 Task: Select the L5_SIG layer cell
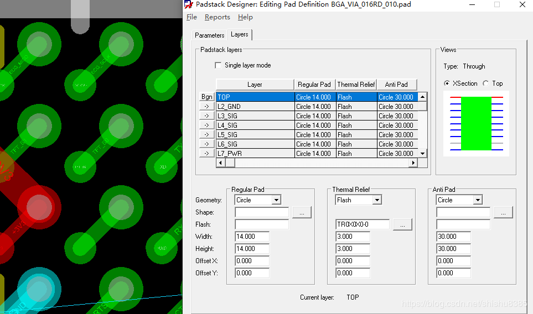(x=255, y=135)
